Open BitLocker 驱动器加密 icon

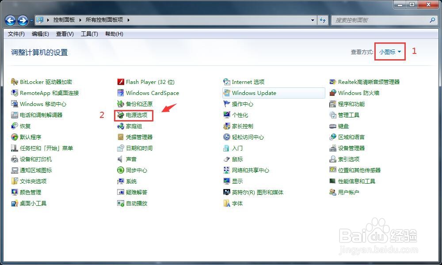click(15, 82)
